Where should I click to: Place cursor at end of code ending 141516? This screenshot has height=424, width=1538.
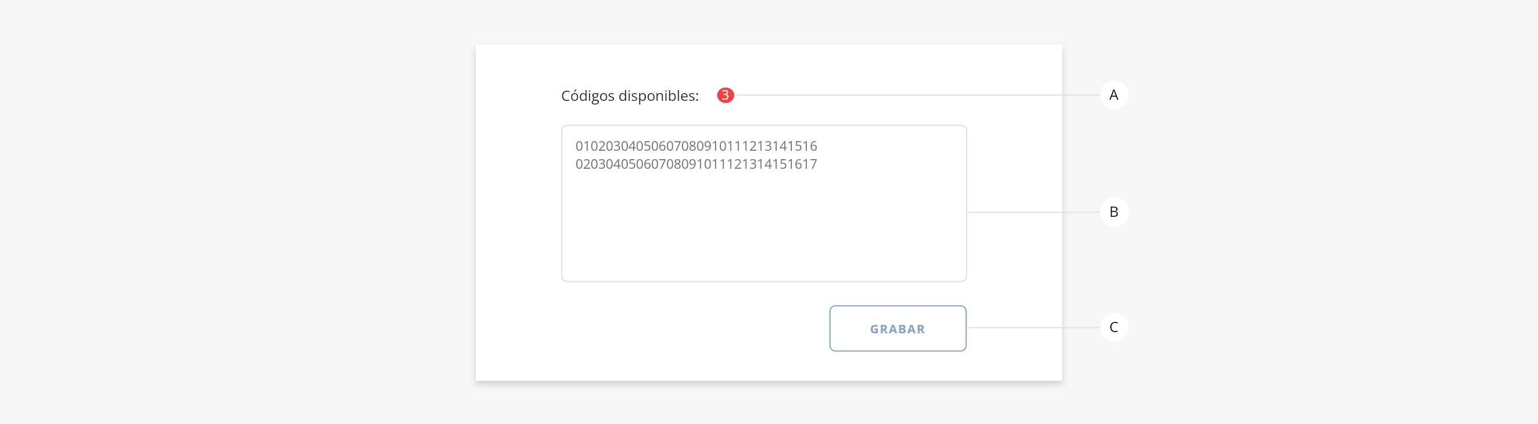click(818, 146)
